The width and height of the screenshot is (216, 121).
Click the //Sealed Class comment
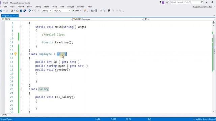[x=53, y=35]
